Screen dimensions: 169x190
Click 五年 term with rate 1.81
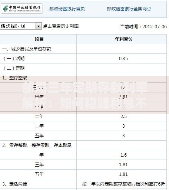[39, 174]
